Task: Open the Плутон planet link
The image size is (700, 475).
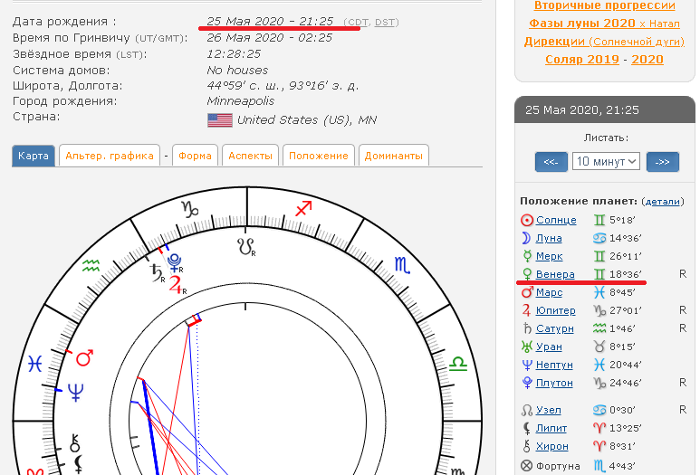Action: 554,383
